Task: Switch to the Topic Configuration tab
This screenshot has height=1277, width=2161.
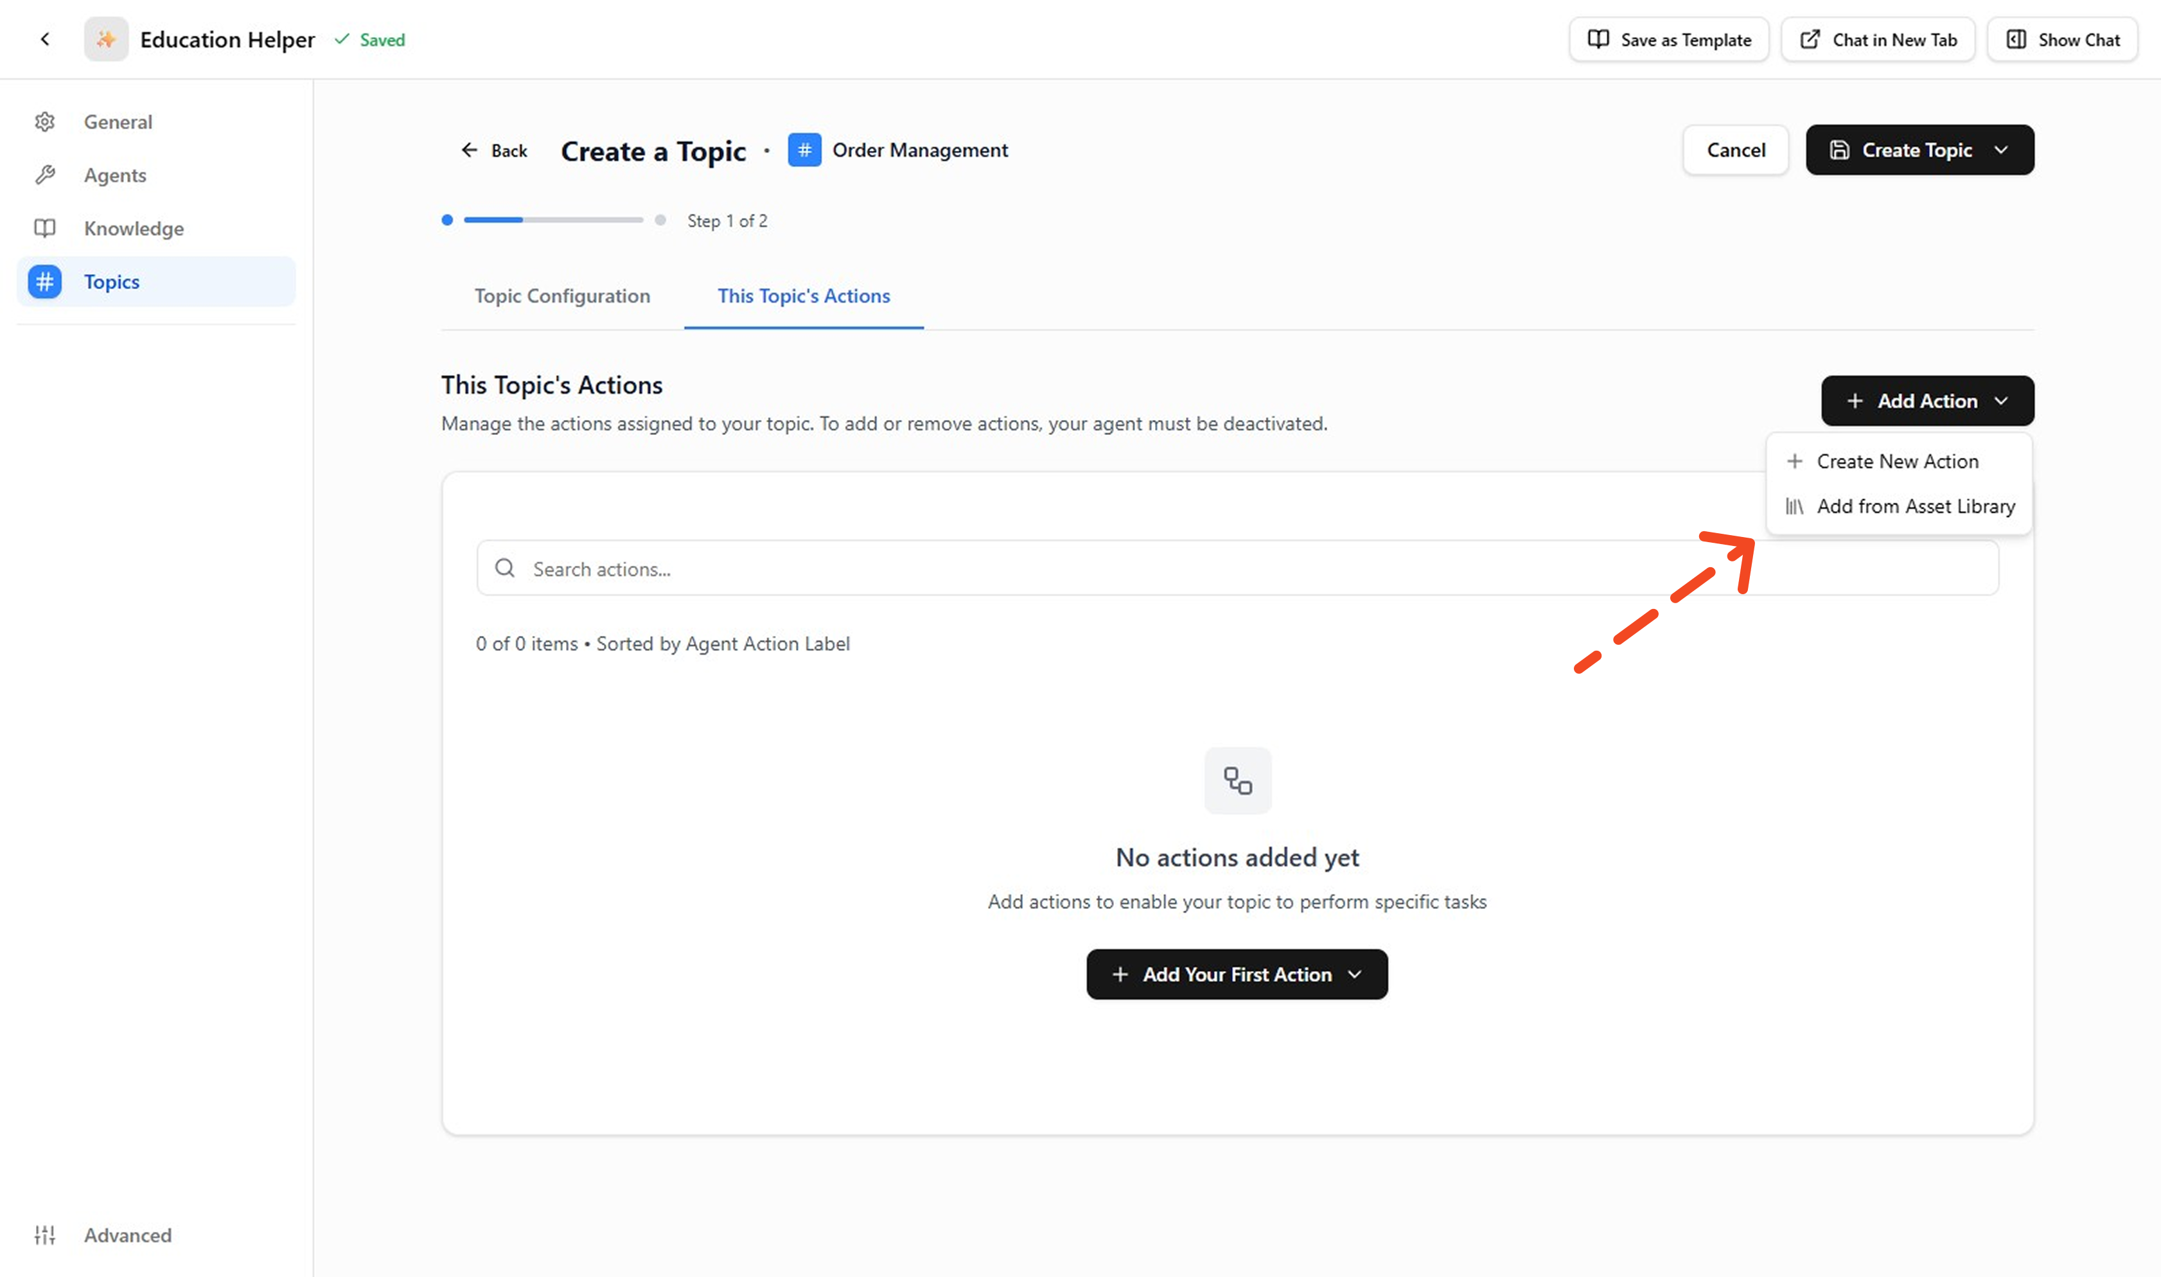Action: (x=561, y=296)
